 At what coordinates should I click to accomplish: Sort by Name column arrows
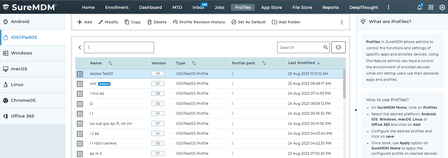(x=110, y=63)
